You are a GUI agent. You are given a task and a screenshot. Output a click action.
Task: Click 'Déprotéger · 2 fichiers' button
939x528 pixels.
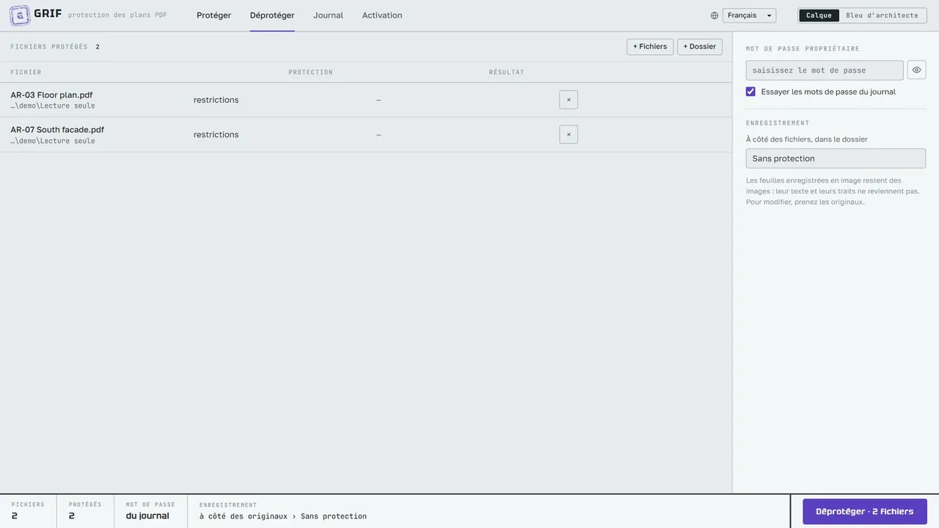tap(865, 512)
